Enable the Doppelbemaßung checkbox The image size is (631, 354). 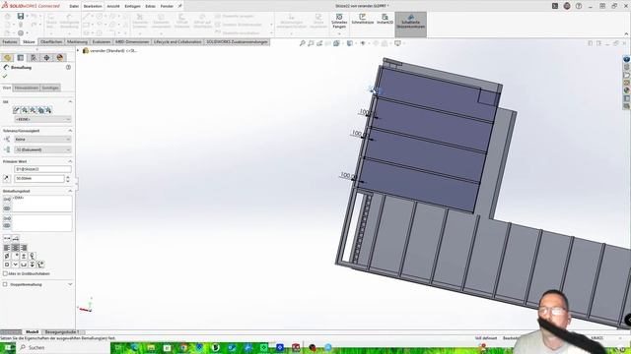[x=5, y=284]
